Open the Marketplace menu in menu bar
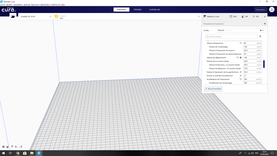The image size is (277, 156). (x=45, y=5)
